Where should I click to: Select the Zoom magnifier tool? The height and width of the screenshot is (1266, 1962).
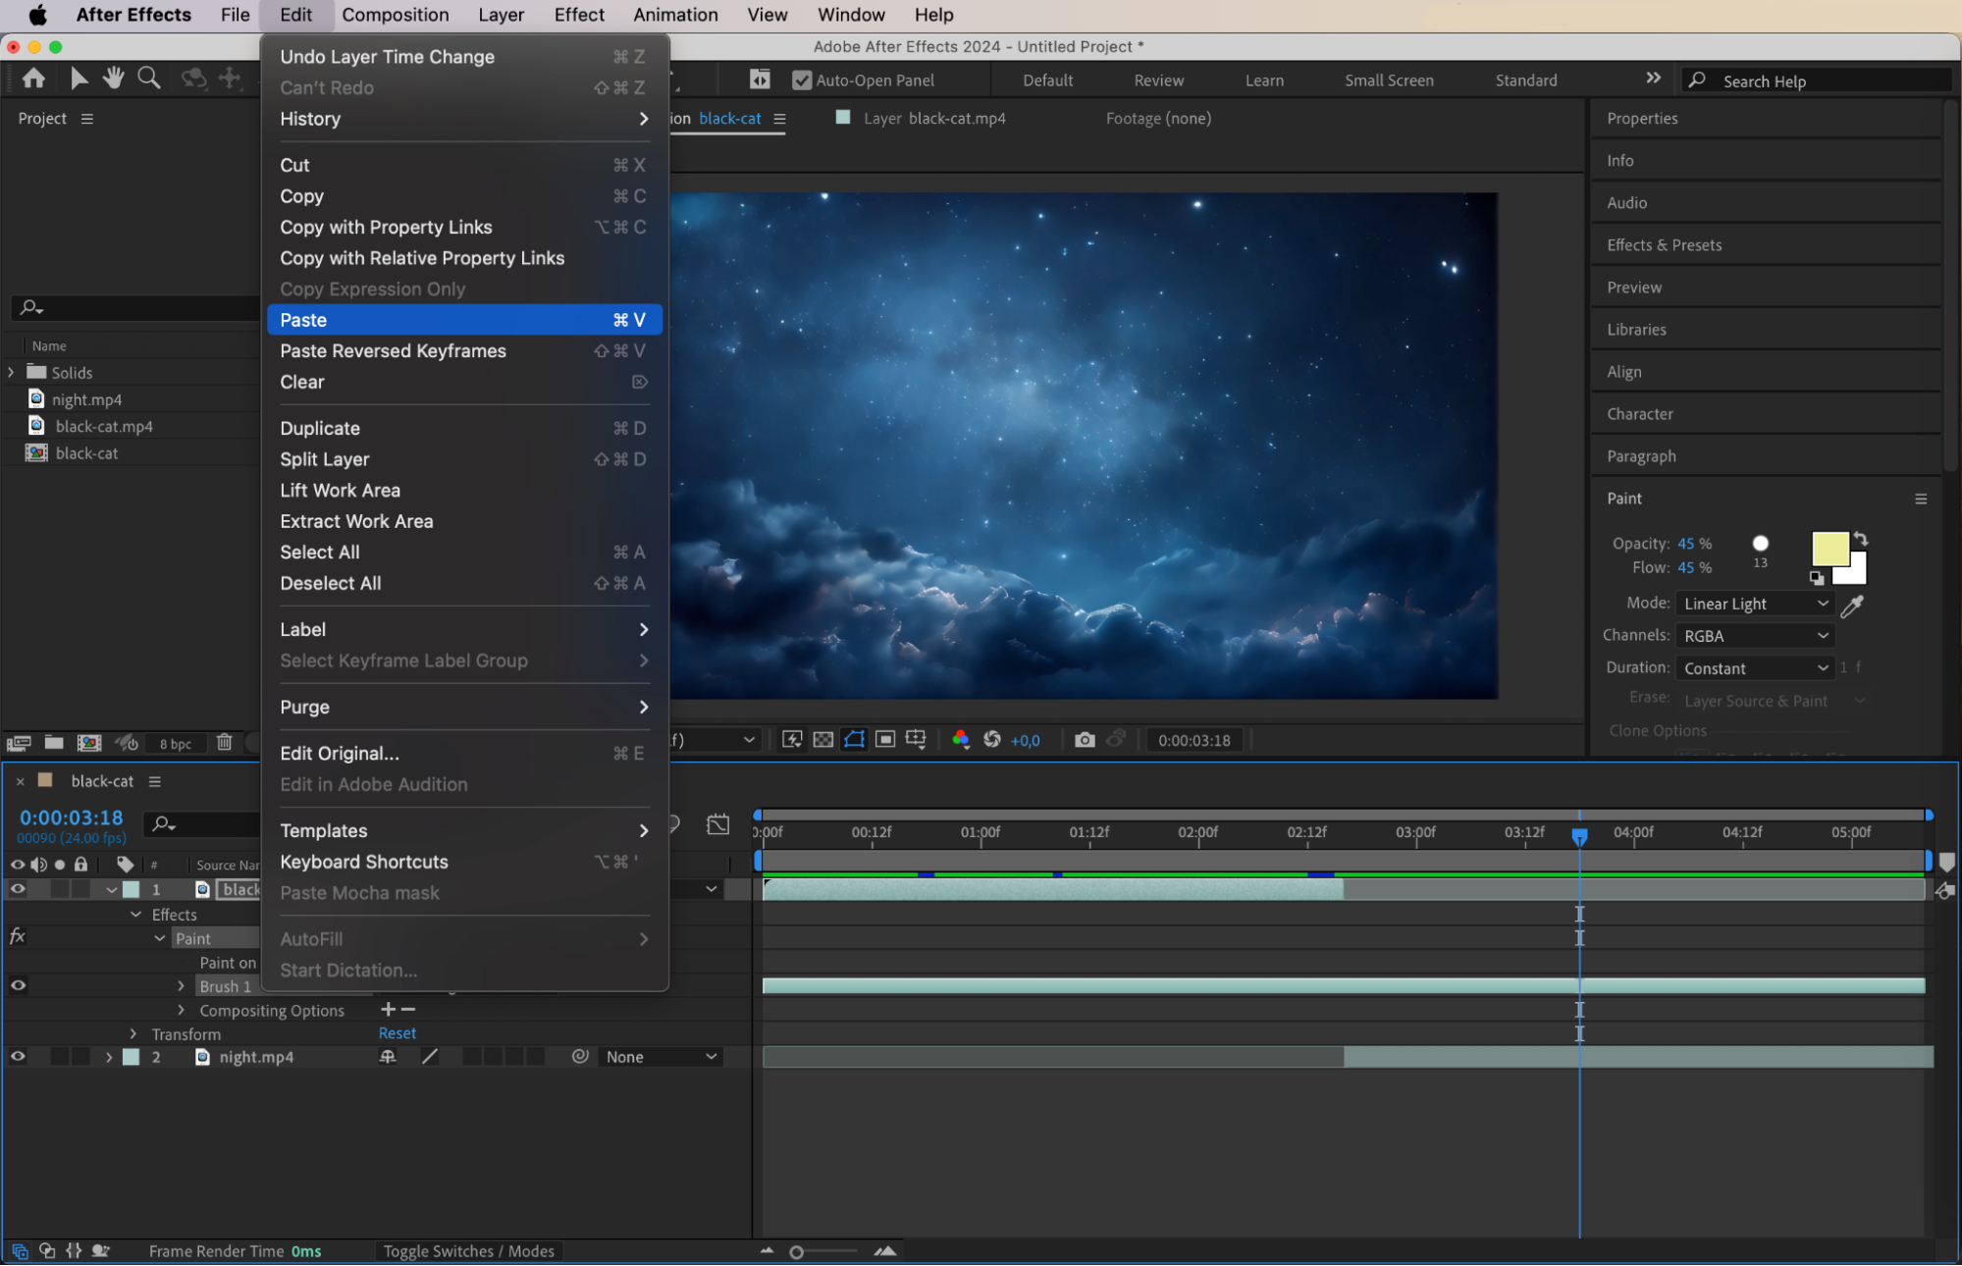[x=149, y=79]
